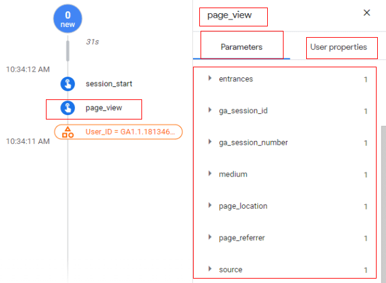This screenshot has width=386, height=283.
Task: Expand the entrances parameter
Action: pos(210,79)
